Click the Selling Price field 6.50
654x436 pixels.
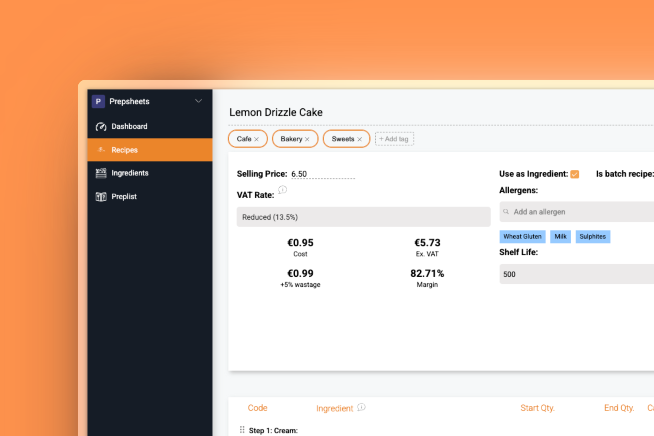click(323, 174)
